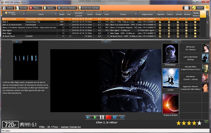Open the Option button
Image resolution: width=211 pixels, height=133 pixels.
198,8
